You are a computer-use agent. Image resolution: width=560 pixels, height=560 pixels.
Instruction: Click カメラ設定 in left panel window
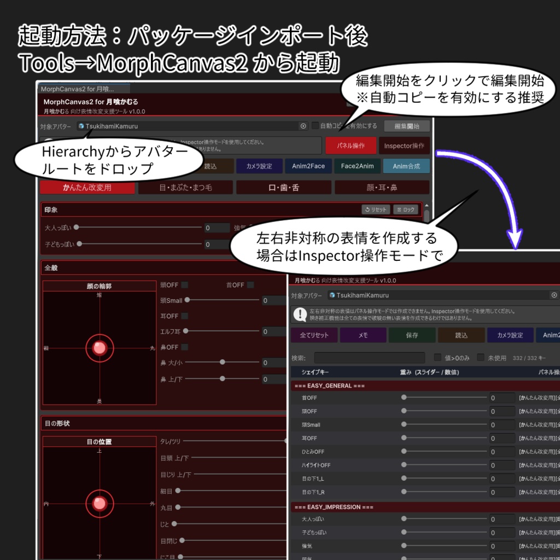point(259,166)
